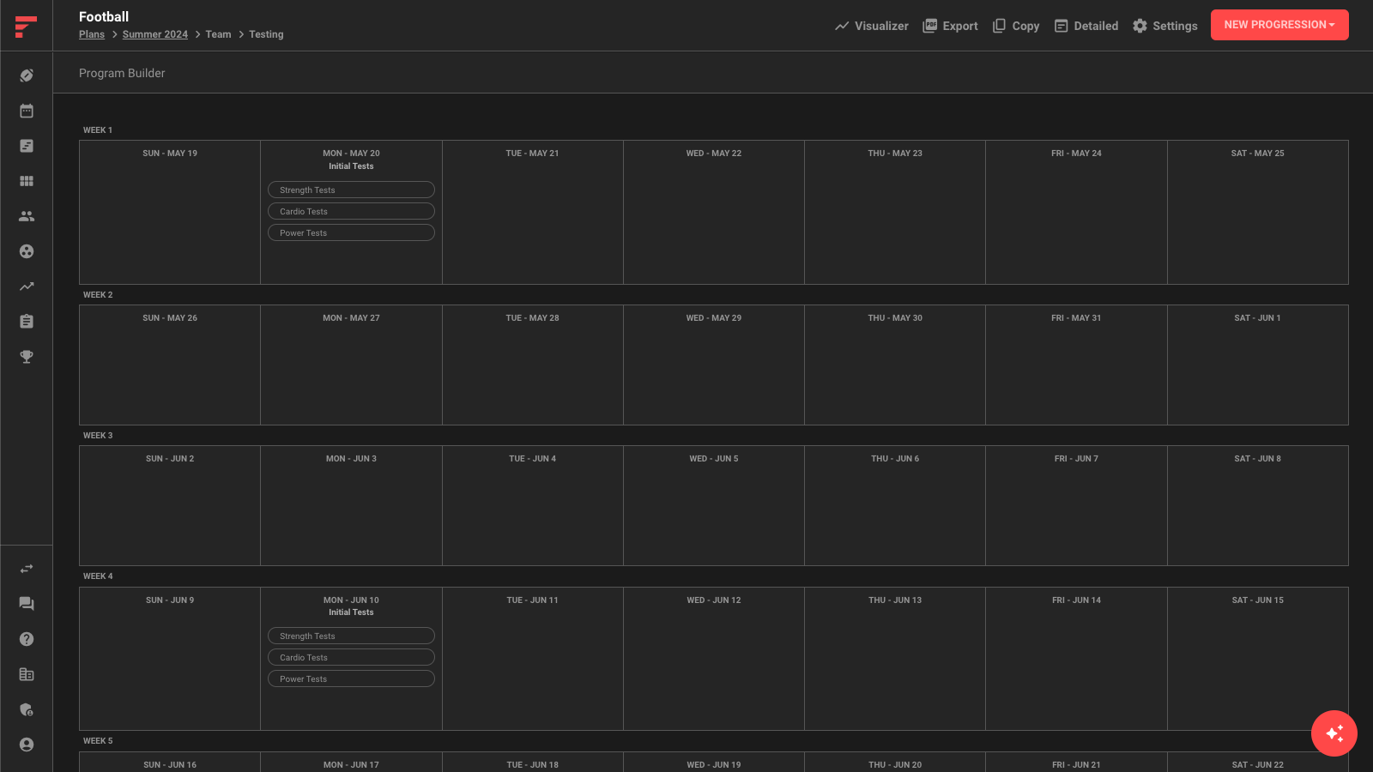Click the help question mark icon
Image resolution: width=1373 pixels, height=772 pixels.
click(27, 639)
